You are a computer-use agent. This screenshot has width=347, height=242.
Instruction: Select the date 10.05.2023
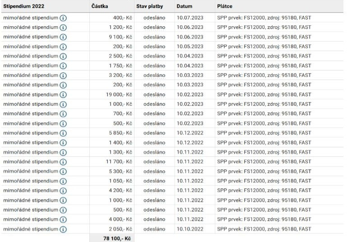(190, 47)
